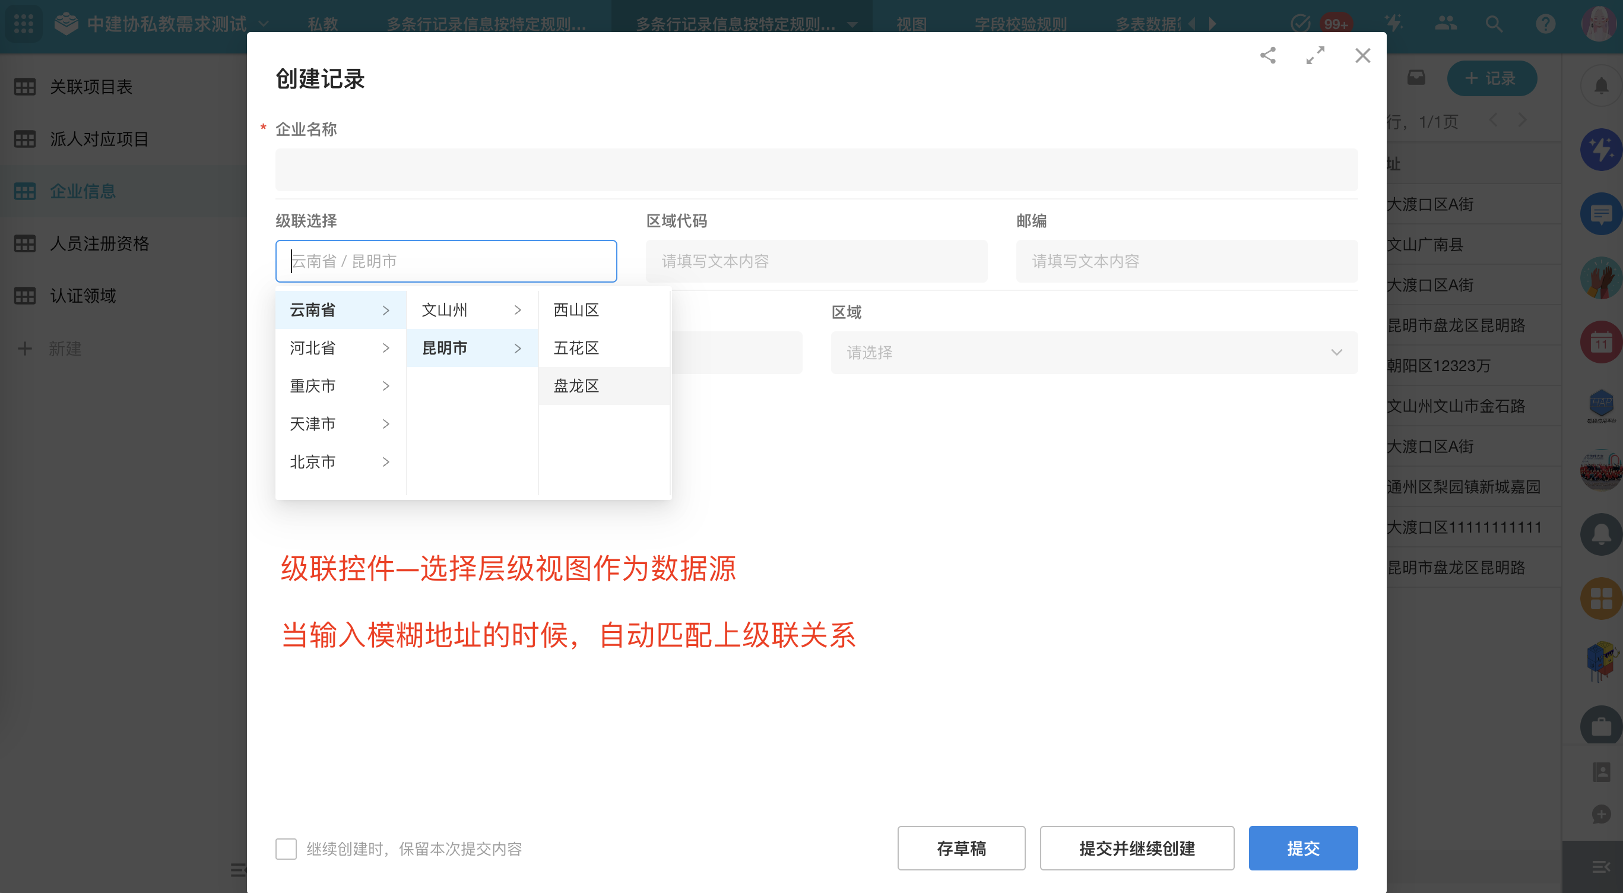Image resolution: width=1623 pixels, height=893 pixels.
Task: Click the share icon in dialog header
Action: (x=1267, y=55)
